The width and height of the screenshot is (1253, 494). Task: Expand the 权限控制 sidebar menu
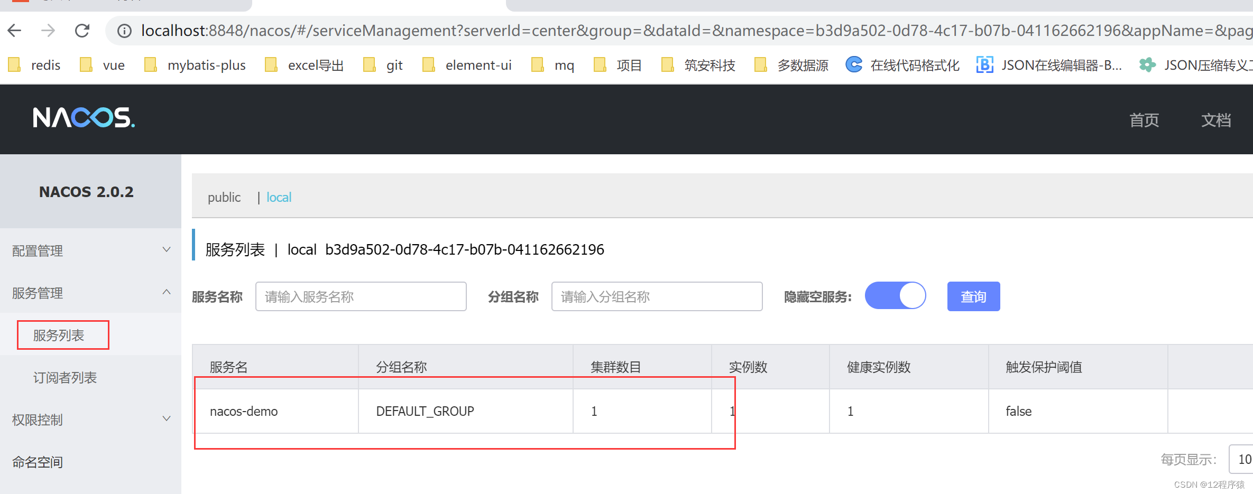(x=90, y=420)
